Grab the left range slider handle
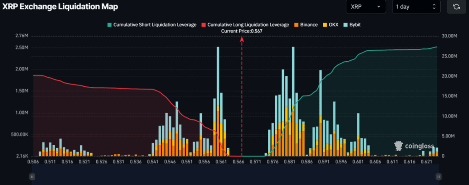Image resolution: width=469 pixels, height=185 pixels. [x=33, y=177]
